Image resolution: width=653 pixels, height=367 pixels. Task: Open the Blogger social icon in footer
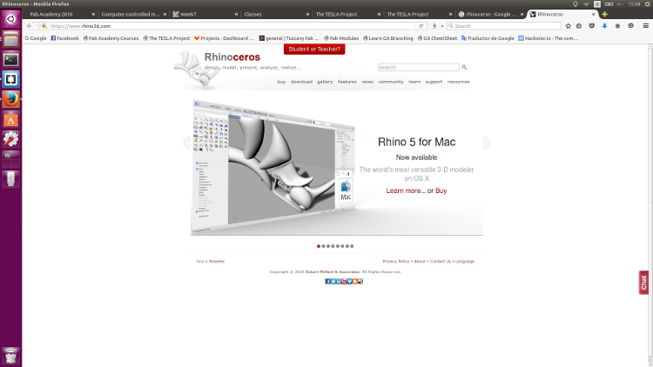coord(355,281)
